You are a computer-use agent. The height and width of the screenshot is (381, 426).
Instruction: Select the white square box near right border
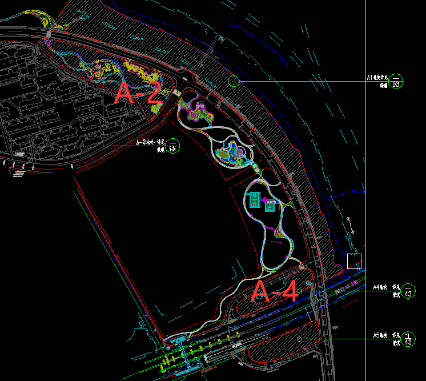click(354, 261)
